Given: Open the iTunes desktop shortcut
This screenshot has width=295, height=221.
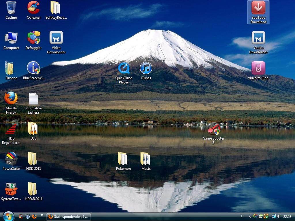Looking at the screenshot, I should 146,68.
